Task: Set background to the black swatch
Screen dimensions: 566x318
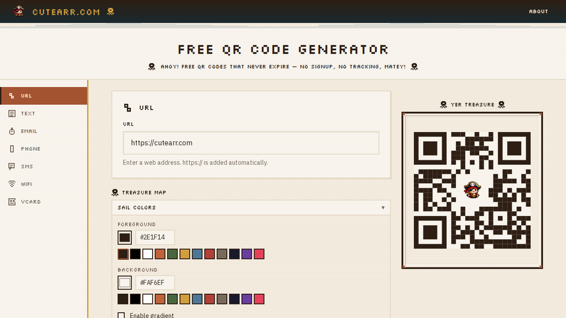Action: click(136, 299)
